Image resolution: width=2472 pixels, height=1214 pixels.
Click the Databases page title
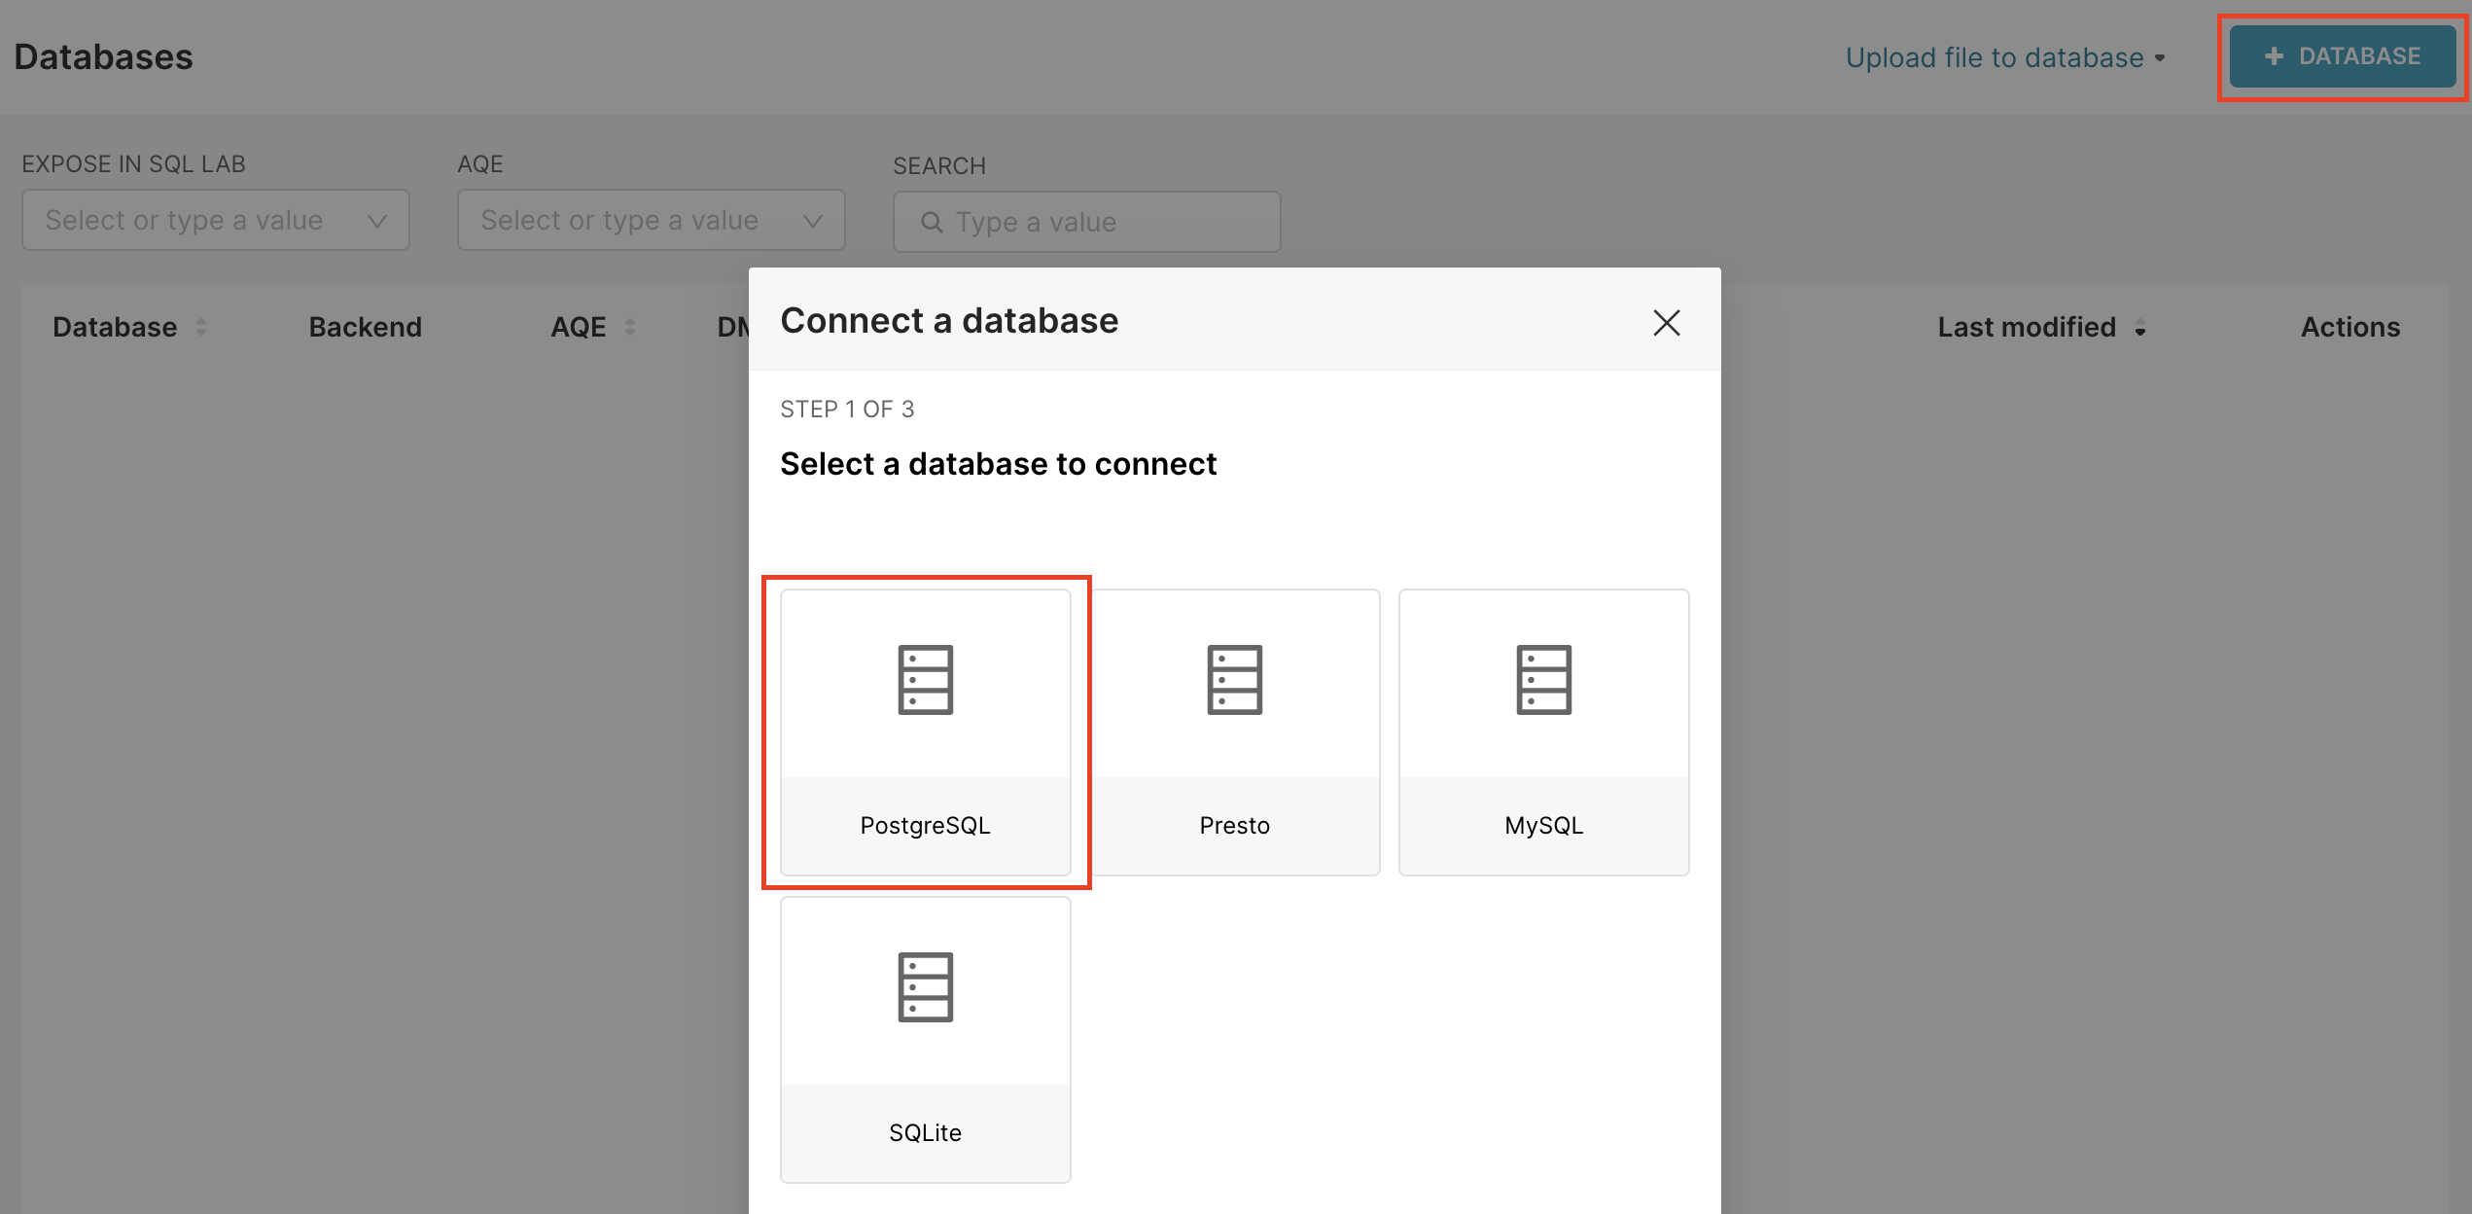[104, 57]
